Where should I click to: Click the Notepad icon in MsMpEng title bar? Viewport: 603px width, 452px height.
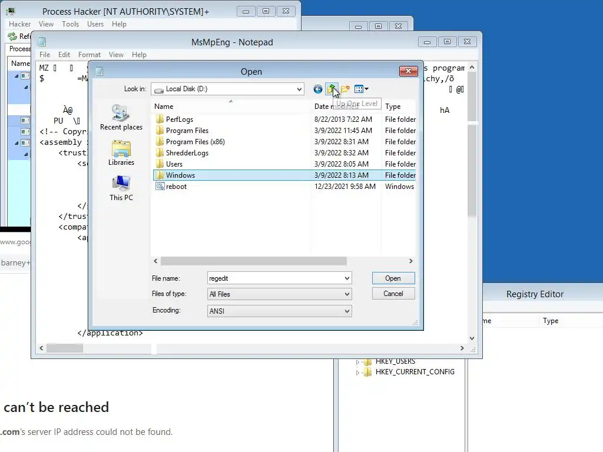(42, 42)
